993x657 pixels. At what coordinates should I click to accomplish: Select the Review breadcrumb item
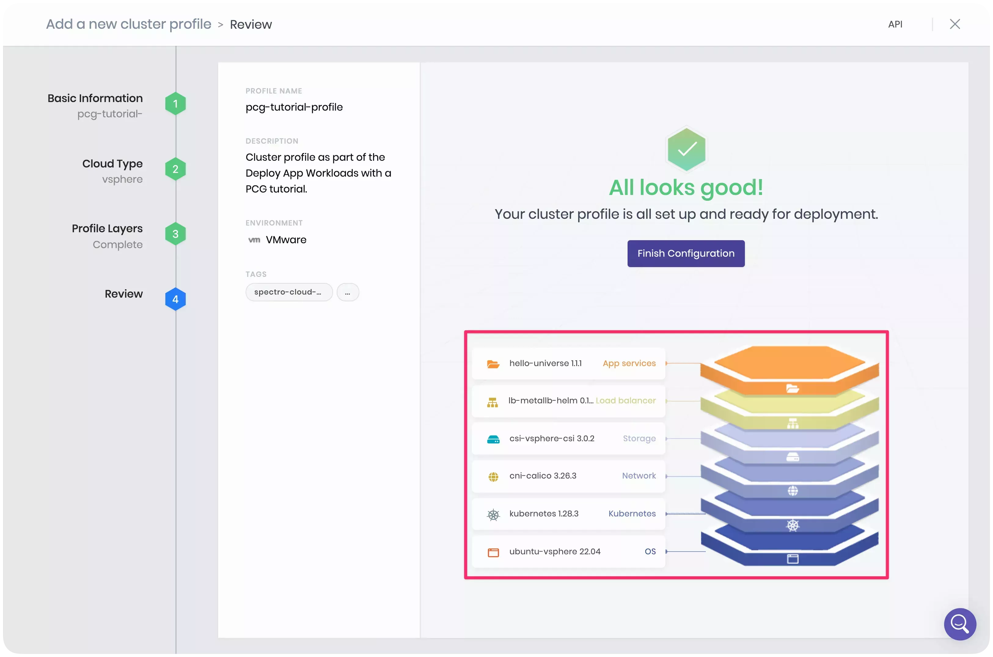[x=251, y=24]
